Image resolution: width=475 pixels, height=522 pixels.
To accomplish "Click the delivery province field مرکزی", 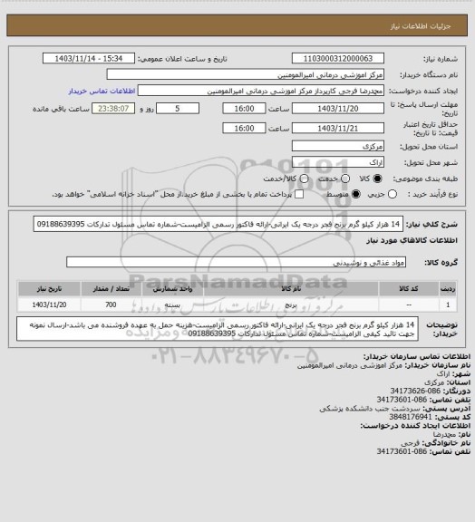I will click(x=338, y=146).
